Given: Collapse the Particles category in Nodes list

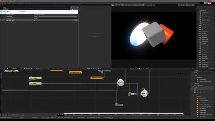Looking at the screenshot, I should pyautogui.click(x=192, y=95).
